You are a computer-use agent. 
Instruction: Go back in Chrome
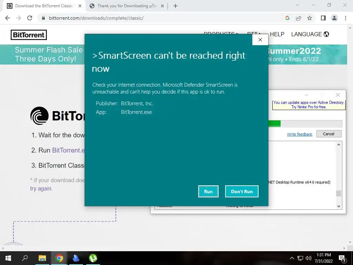click(x=8, y=18)
